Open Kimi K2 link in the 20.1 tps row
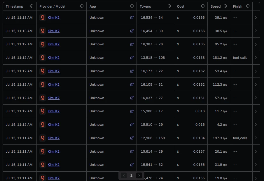 coord(54,151)
